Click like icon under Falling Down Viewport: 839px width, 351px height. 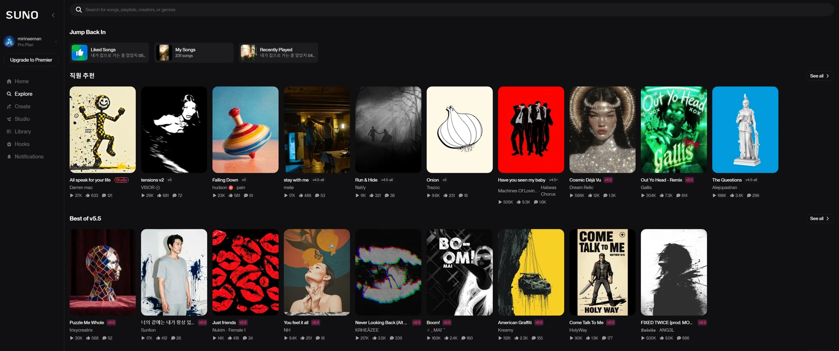(x=231, y=196)
